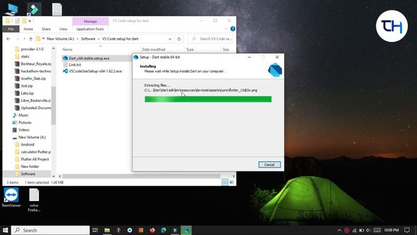
Task: Open the volume control in tray
Action: (x=368, y=230)
